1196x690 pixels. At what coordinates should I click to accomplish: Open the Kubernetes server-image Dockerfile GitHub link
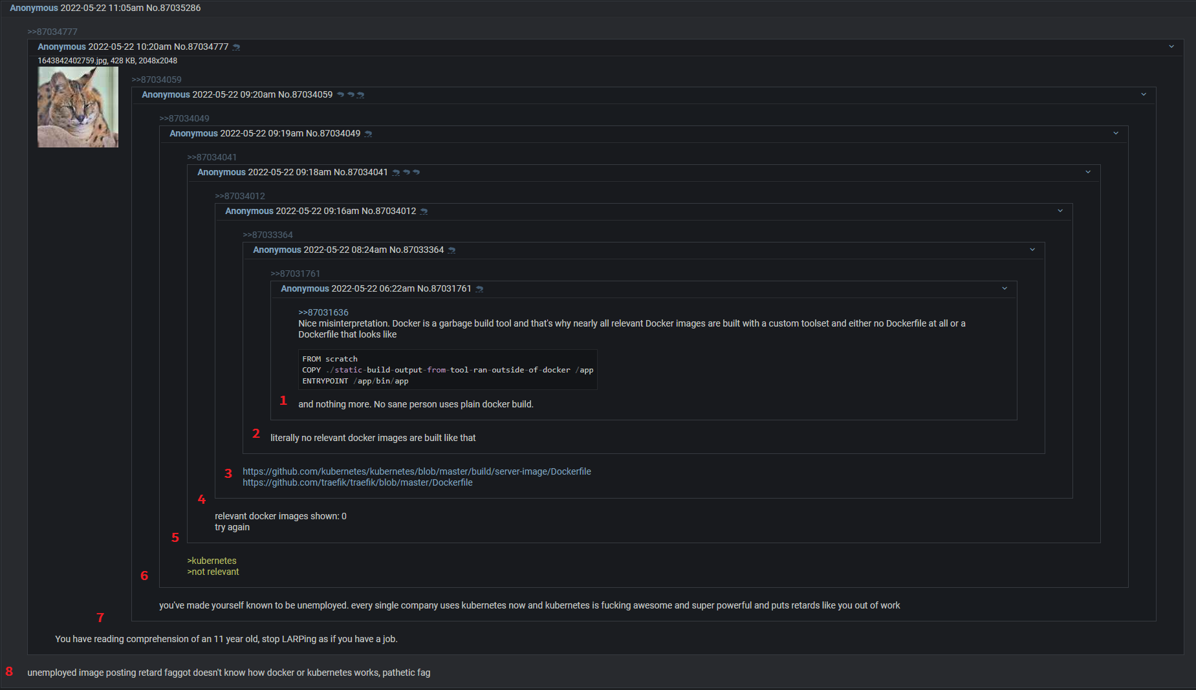click(x=417, y=471)
